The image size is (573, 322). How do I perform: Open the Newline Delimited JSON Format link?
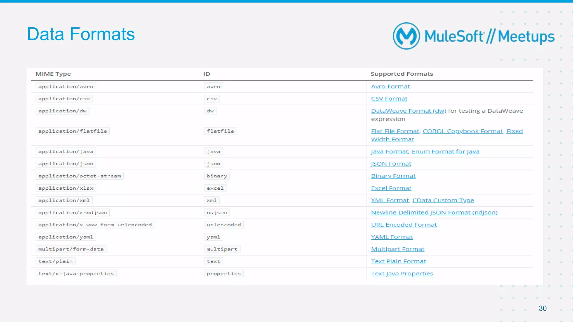pos(434,213)
